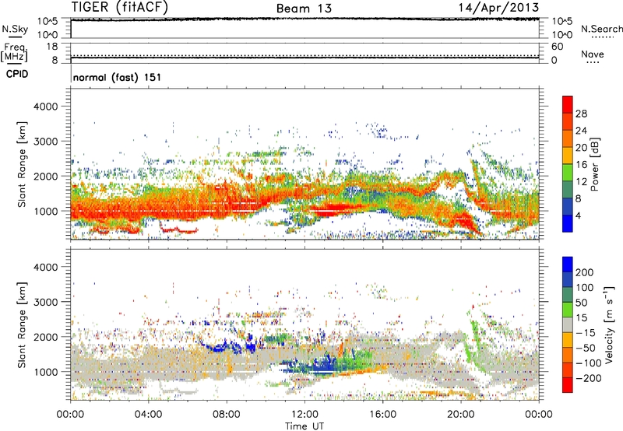Select the 4000 tick in power panel

click(46, 107)
